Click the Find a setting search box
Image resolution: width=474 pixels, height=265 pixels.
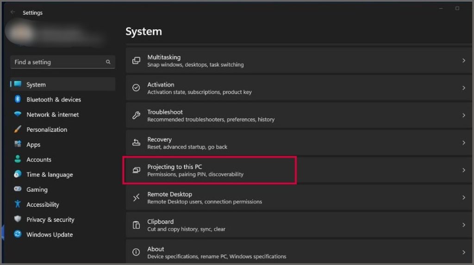[x=63, y=62]
